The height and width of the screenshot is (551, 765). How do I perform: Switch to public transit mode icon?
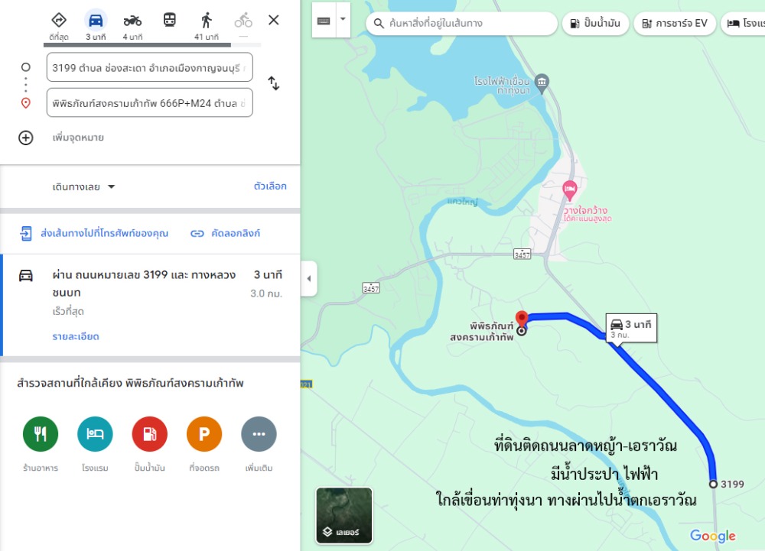click(x=169, y=20)
